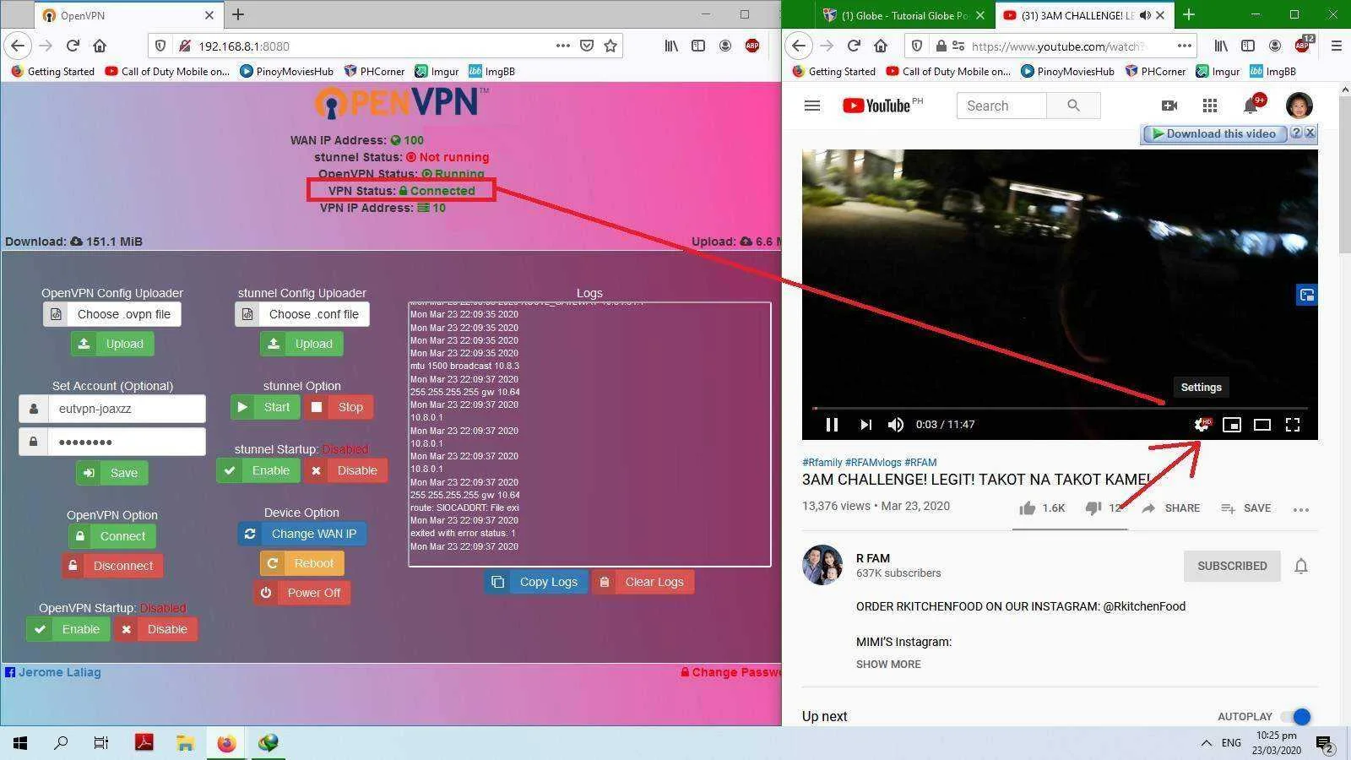Open YouTube account avatar menu

tap(1299, 106)
